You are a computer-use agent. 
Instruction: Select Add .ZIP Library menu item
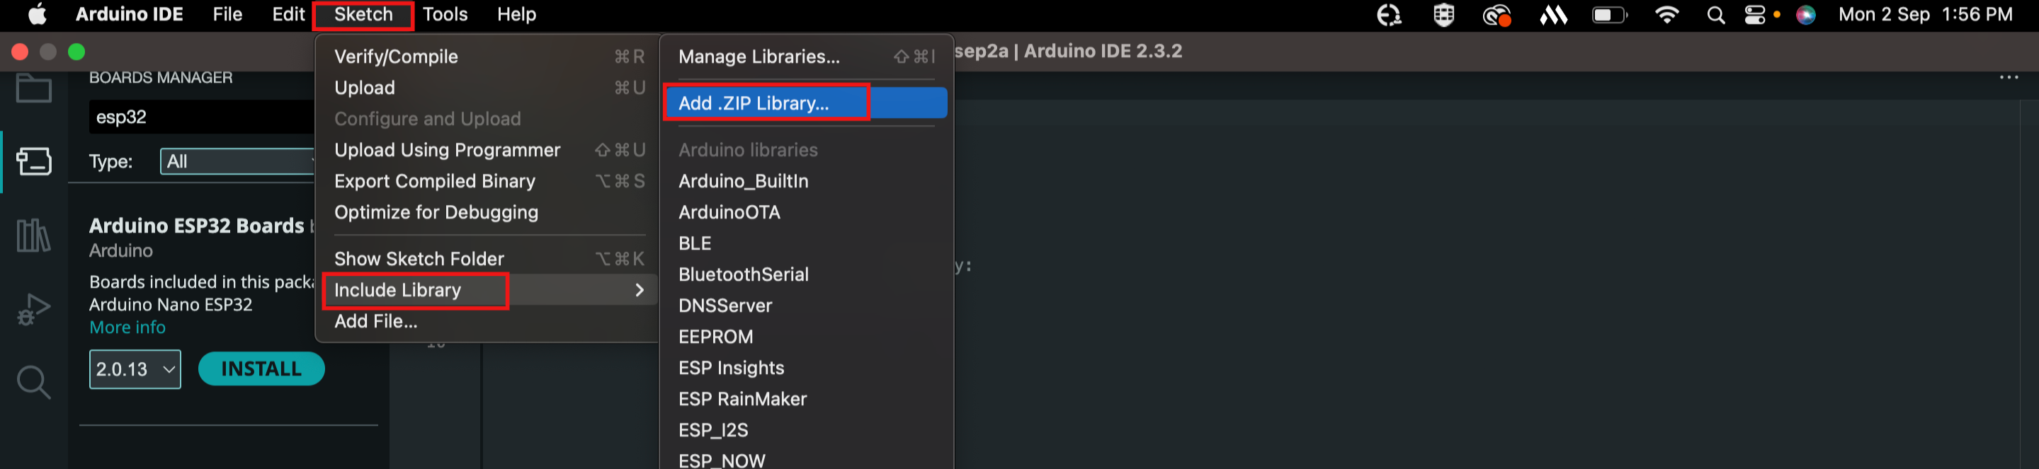[805, 103]
